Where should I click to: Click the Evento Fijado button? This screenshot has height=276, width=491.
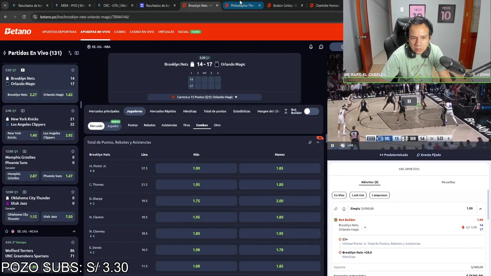coord(429,155)
